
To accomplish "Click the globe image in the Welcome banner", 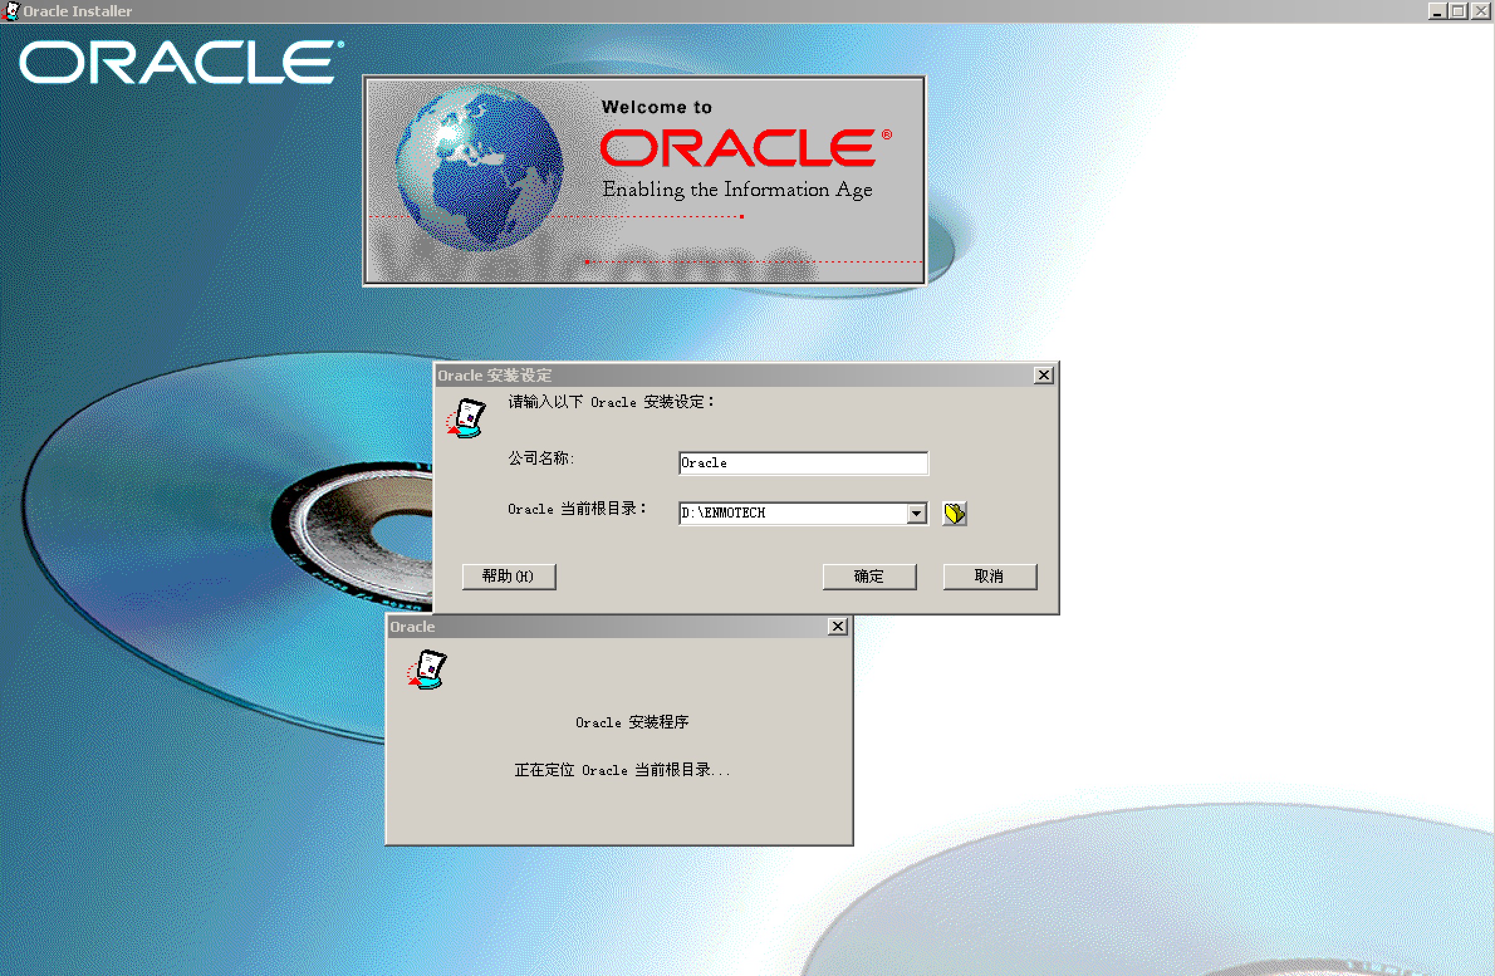I will (479, 166).
